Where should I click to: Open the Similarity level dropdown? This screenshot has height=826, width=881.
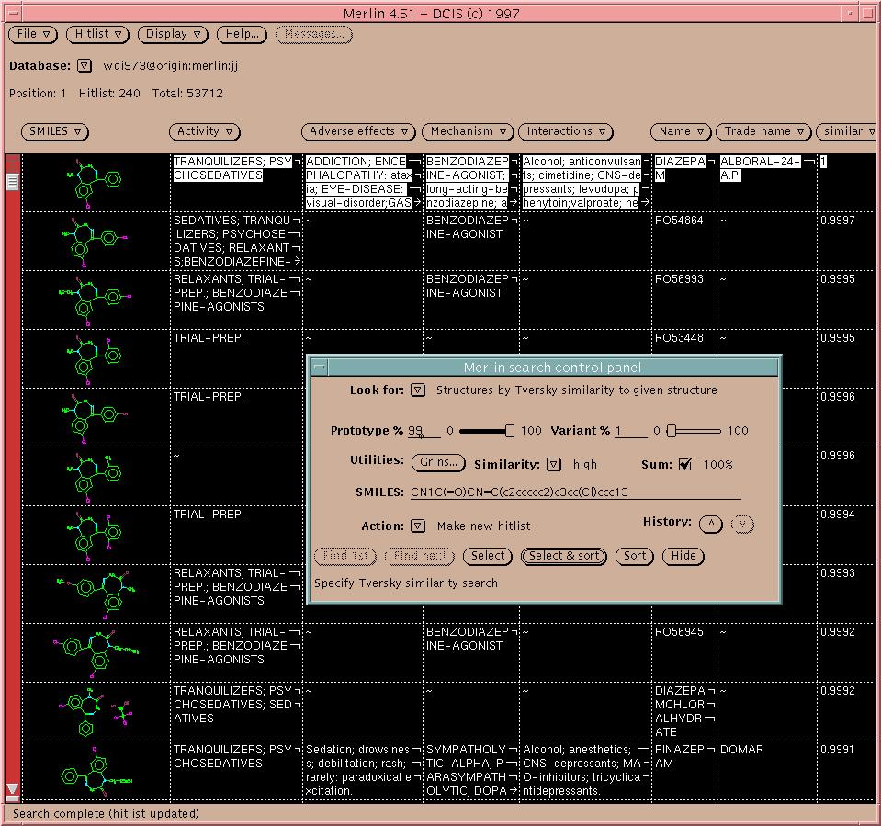(554, 464)
